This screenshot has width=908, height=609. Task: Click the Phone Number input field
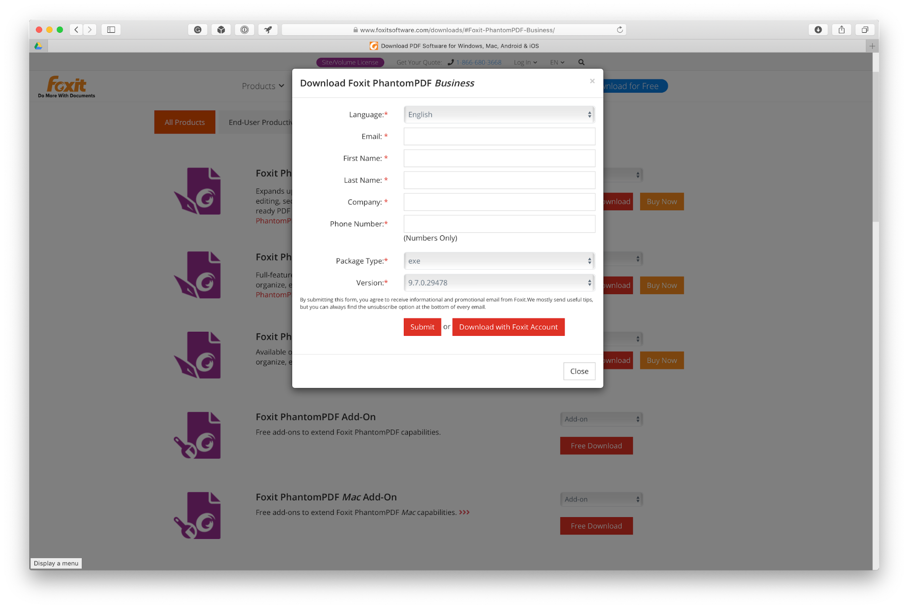(x=498, y=224)
